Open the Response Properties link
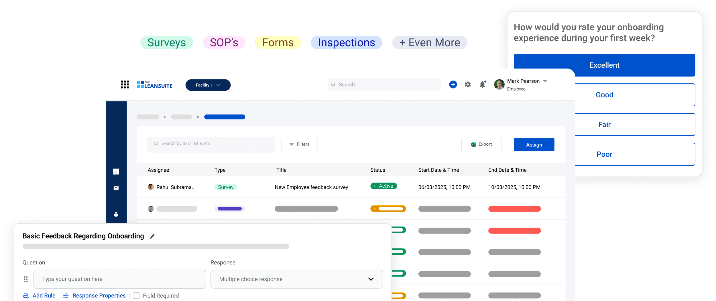Image resolution: width=716 pixels, height=301 pixels. point(99,296)
